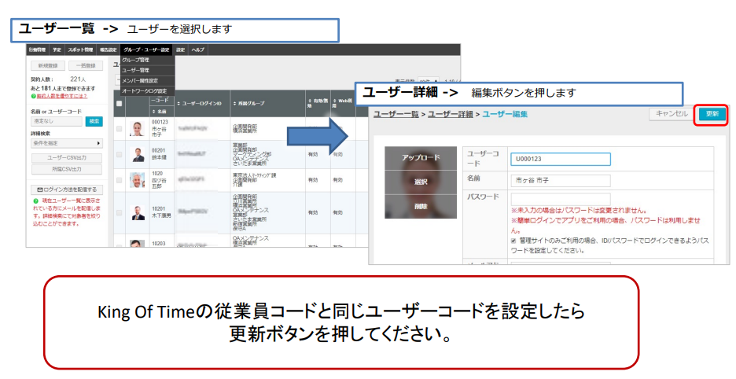Check the row checkbox for user 000123
Viewport: 736px width, 379px height.
click(x=120, y=129)
